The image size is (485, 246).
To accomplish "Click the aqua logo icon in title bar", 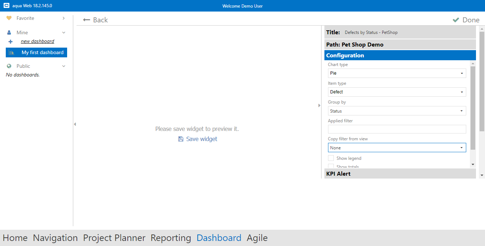I will [x=6, y=6].
